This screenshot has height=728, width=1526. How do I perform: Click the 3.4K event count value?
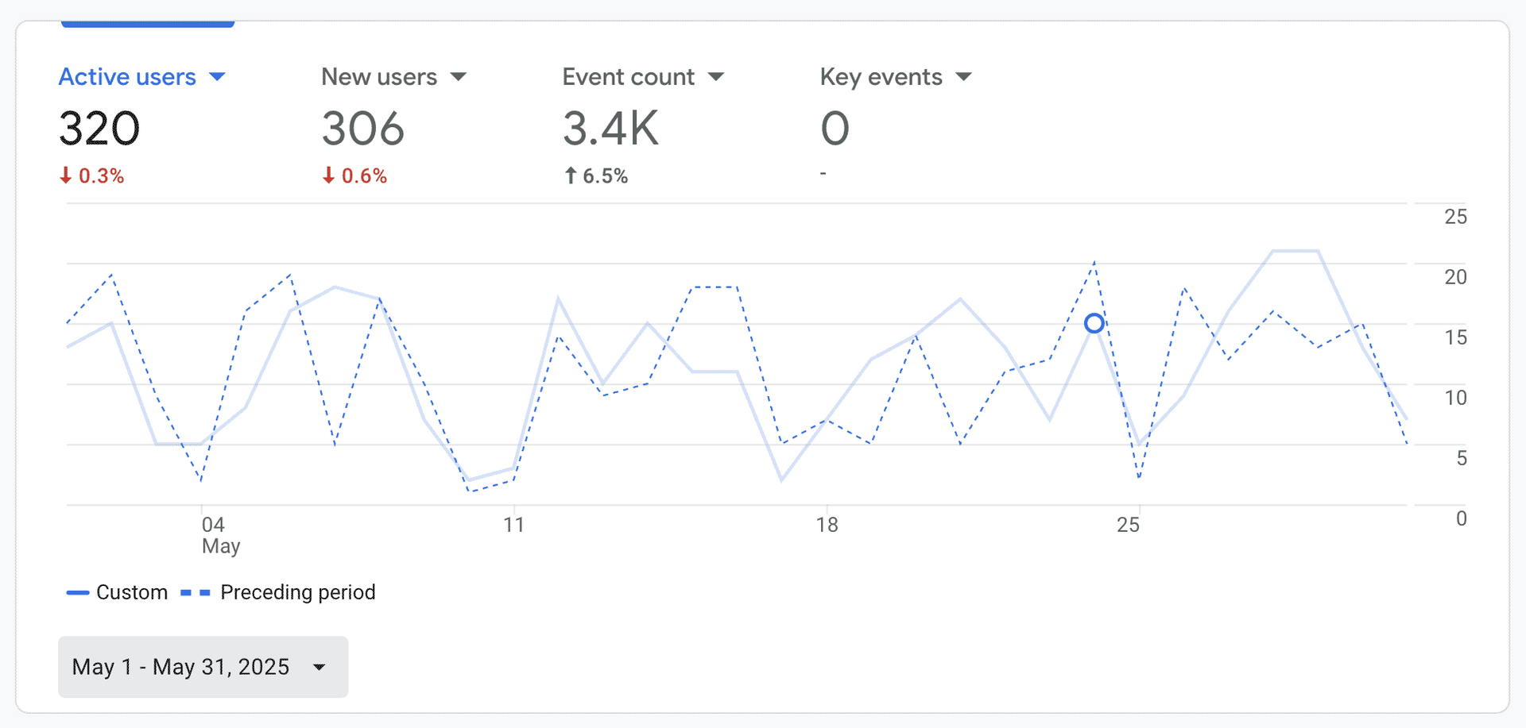tap(610, 129)
